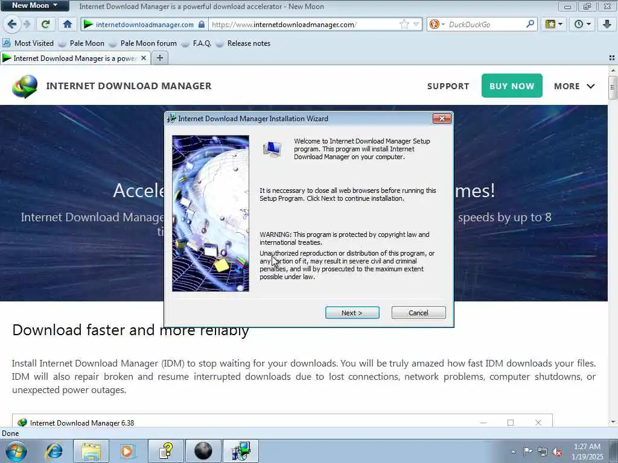Click the wizard globe artwork image
The image size is (618, 463).
click(x=211, y=213)
